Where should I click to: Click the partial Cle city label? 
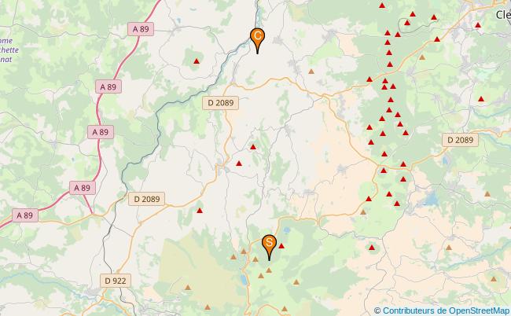503,15
